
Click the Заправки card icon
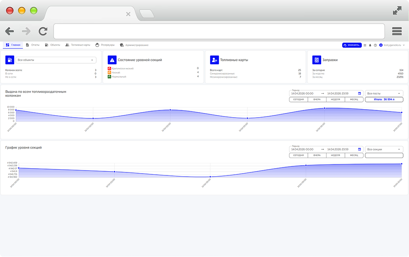(317, 60)
